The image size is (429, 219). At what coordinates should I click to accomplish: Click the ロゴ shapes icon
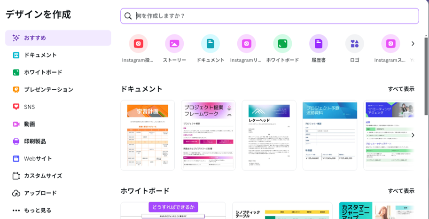354,44
